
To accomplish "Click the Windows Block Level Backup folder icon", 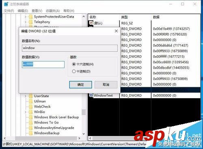I will 31,117.
